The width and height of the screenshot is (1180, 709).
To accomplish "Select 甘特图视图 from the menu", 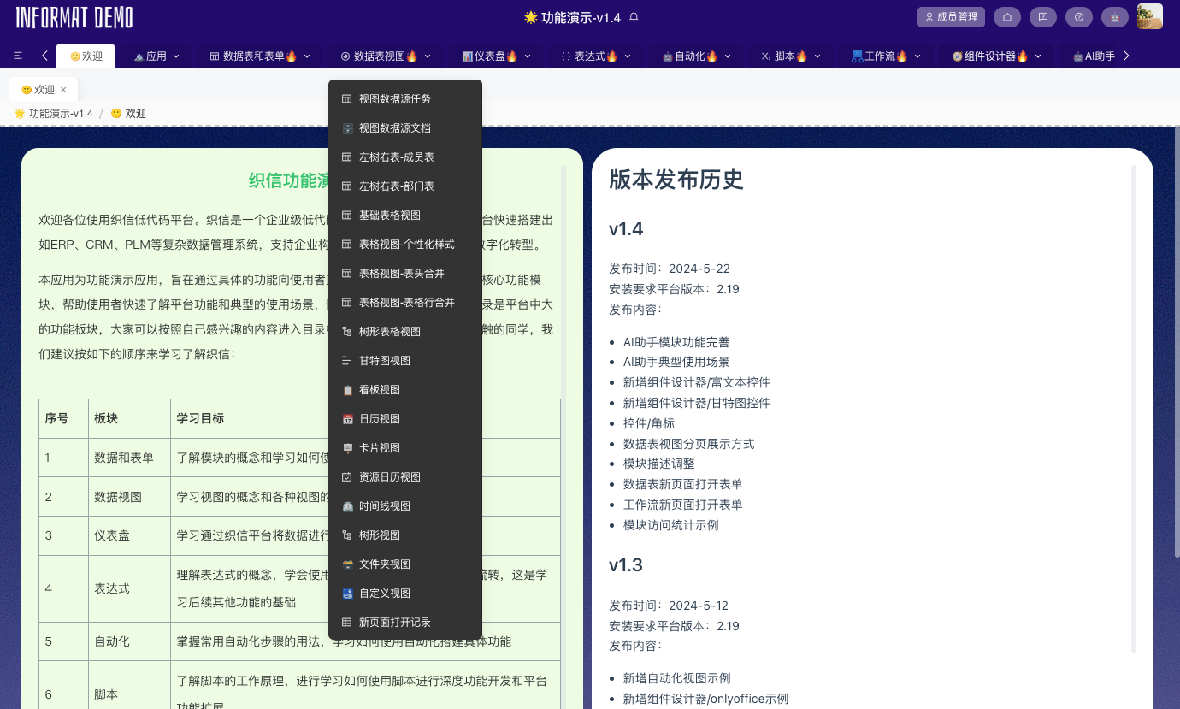I will pos(384,361).
